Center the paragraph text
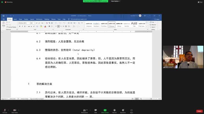 tap(58, 26)
